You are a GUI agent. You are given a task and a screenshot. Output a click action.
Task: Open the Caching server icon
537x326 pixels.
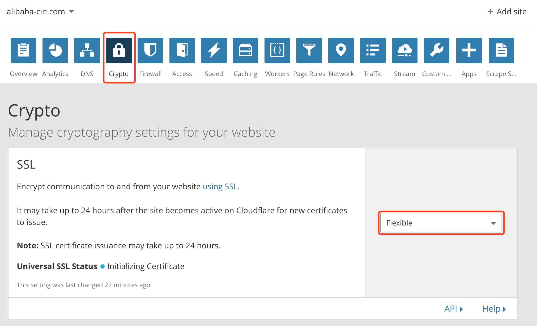(245, 50)
